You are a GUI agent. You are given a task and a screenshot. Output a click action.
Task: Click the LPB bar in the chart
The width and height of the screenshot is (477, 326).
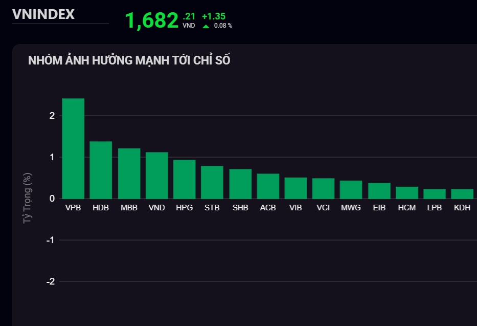coord(435,194)
